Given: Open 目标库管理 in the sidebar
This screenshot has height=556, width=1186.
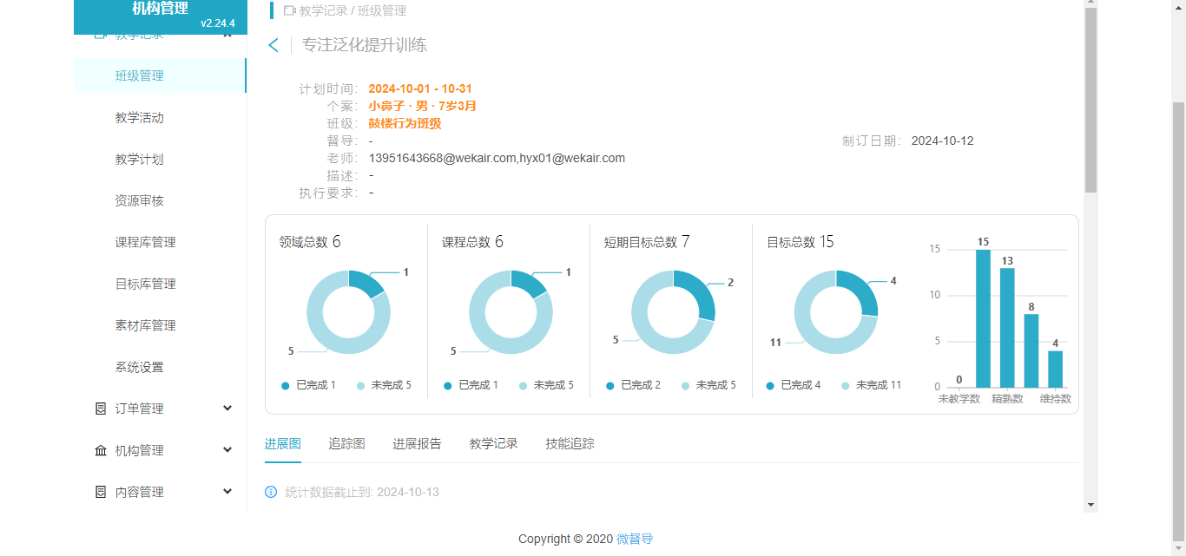Looking at the screenshot, I should (x=146, y=284).
